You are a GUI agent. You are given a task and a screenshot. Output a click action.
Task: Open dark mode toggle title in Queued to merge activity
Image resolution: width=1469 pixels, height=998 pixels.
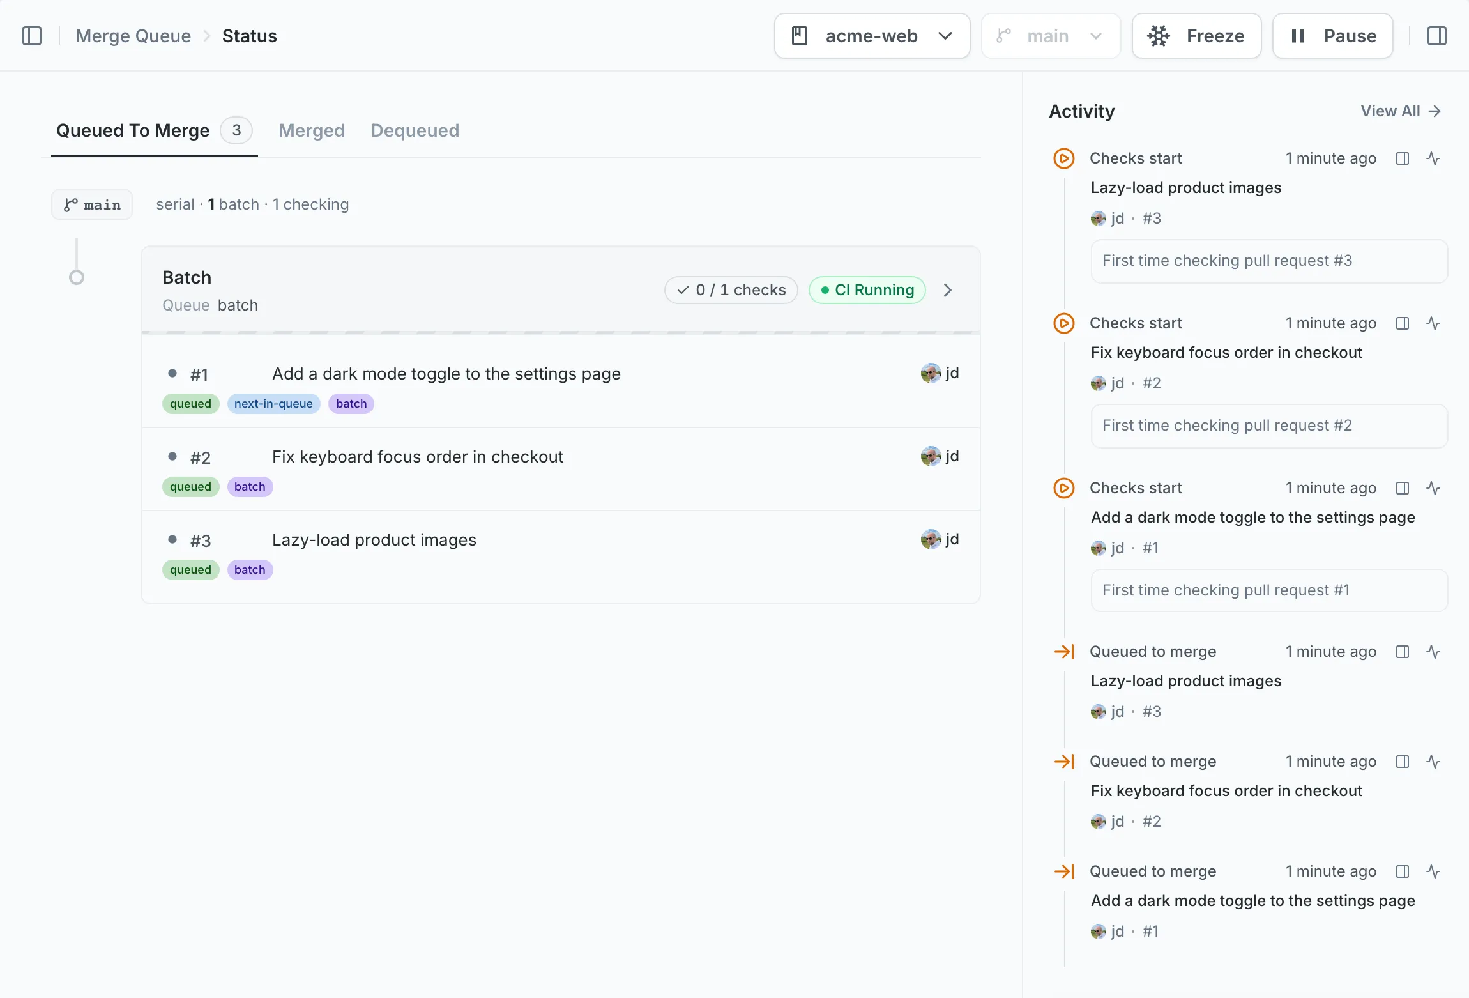[x=1252, y=901]
